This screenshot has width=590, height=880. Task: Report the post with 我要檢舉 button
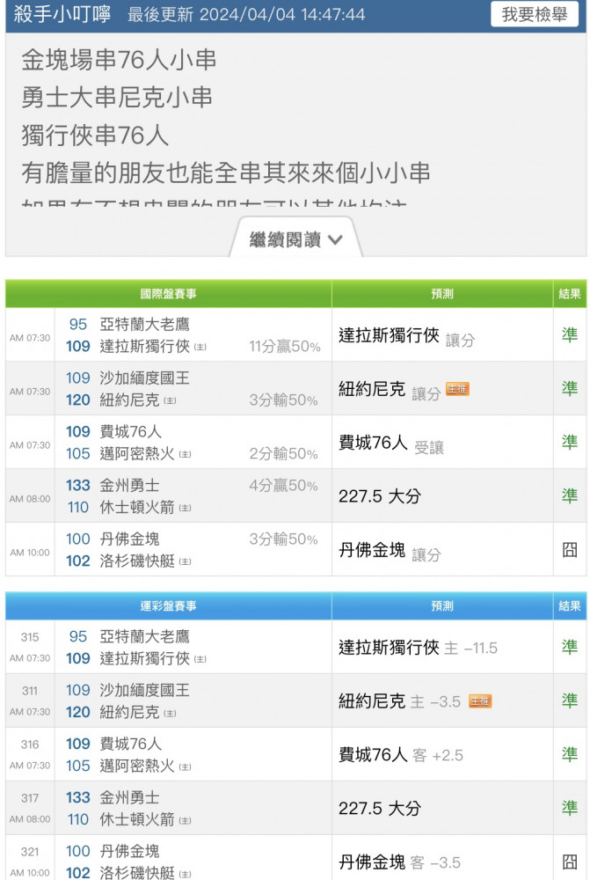click(535, 14)
